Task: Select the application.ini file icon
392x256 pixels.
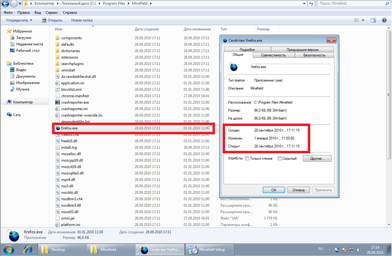Action: (x=57, y=83)
